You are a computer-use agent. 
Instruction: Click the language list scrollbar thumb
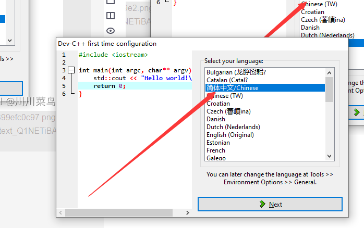(329, 90)
